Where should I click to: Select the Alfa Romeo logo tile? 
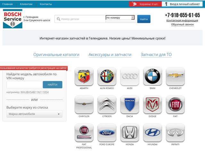coord(107,76)
